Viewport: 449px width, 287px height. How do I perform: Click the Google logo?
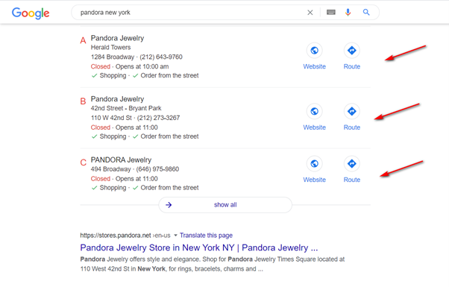pos(31,13)
